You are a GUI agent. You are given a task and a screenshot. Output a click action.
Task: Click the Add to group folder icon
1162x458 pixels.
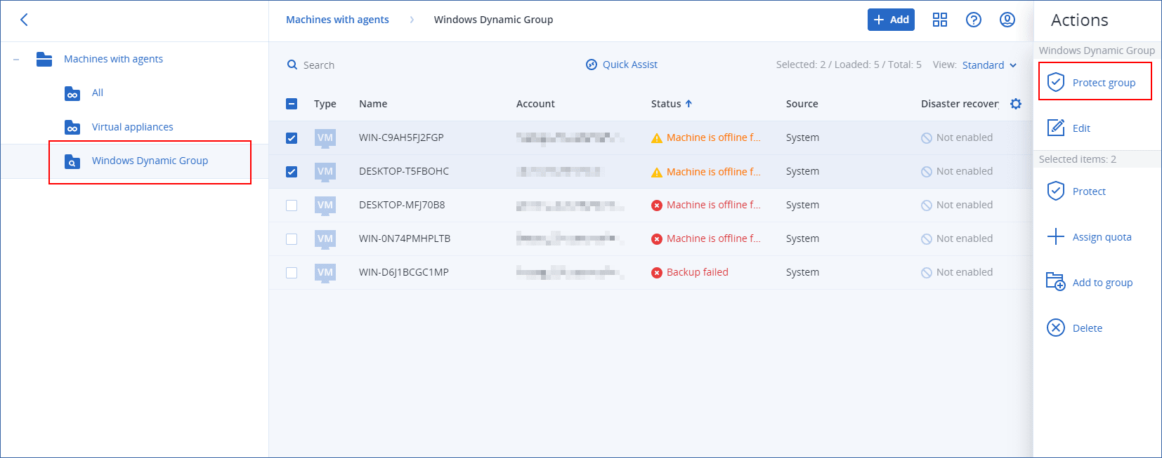[x=1055, y=282]
